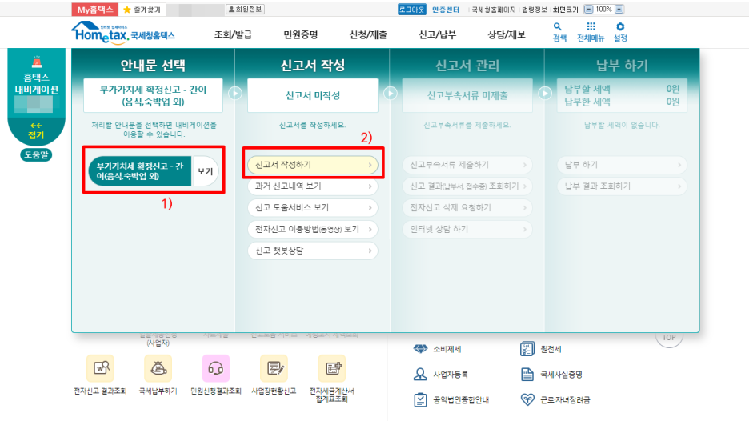
Task: Click arrow icon after 안내문 선택 step
Action: click(235, 93)
